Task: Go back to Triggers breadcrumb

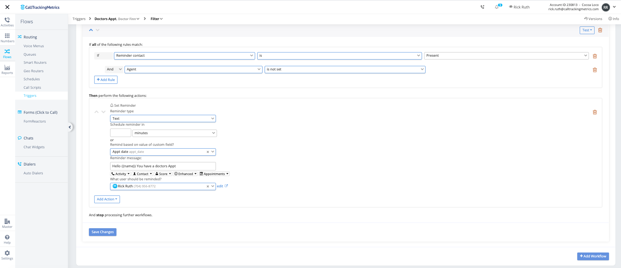Action: [x=79, y=19]
